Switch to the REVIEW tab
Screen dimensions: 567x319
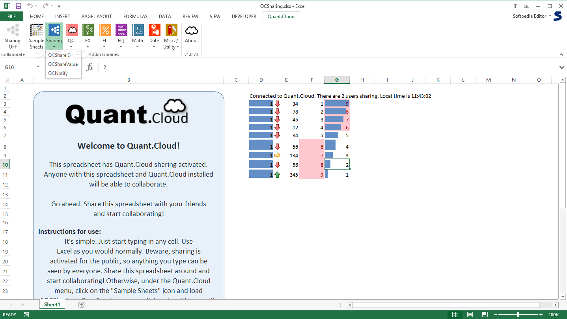[190, 17]
